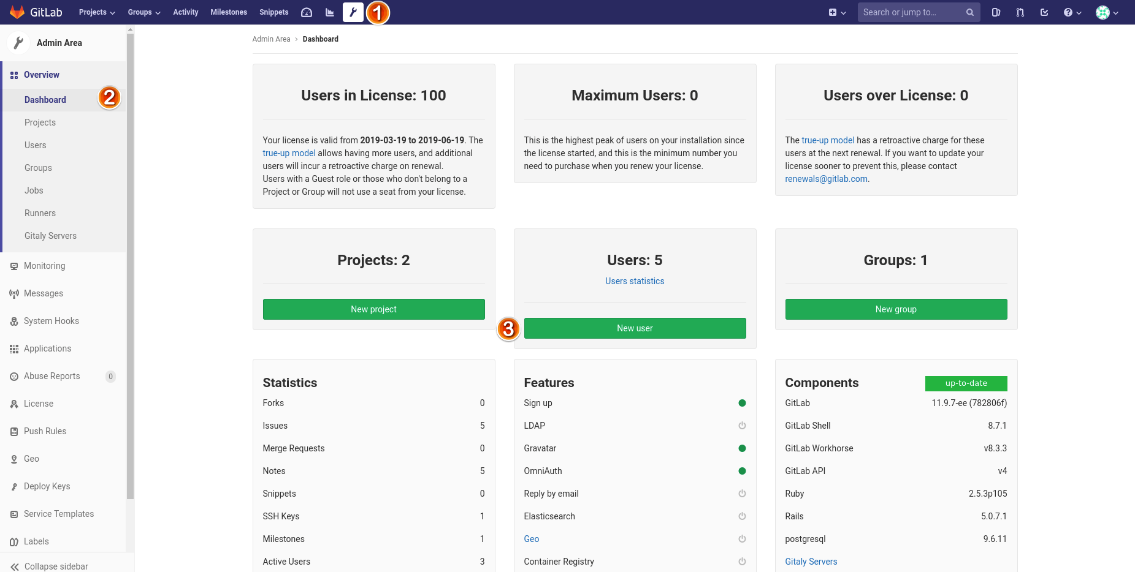Click the Overview grid icon

click(14, 75)
